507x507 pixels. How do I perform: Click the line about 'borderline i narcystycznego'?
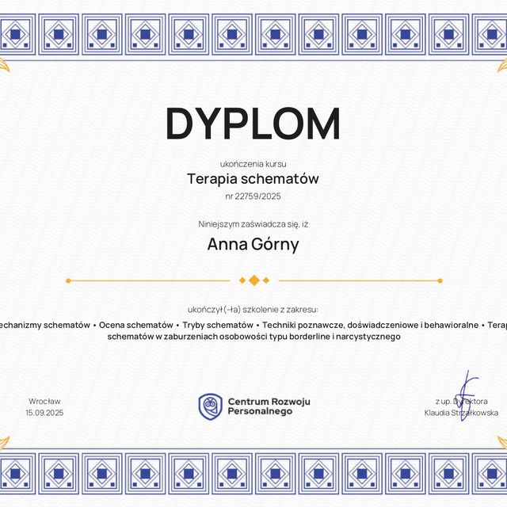tap(253, 337)
